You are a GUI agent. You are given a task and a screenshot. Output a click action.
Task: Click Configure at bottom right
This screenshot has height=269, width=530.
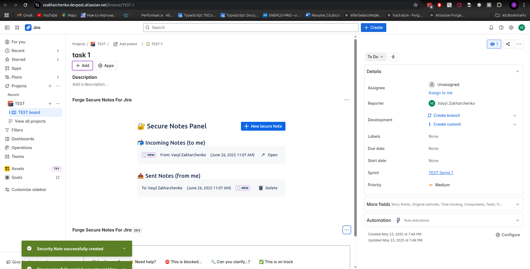point(508,235)
